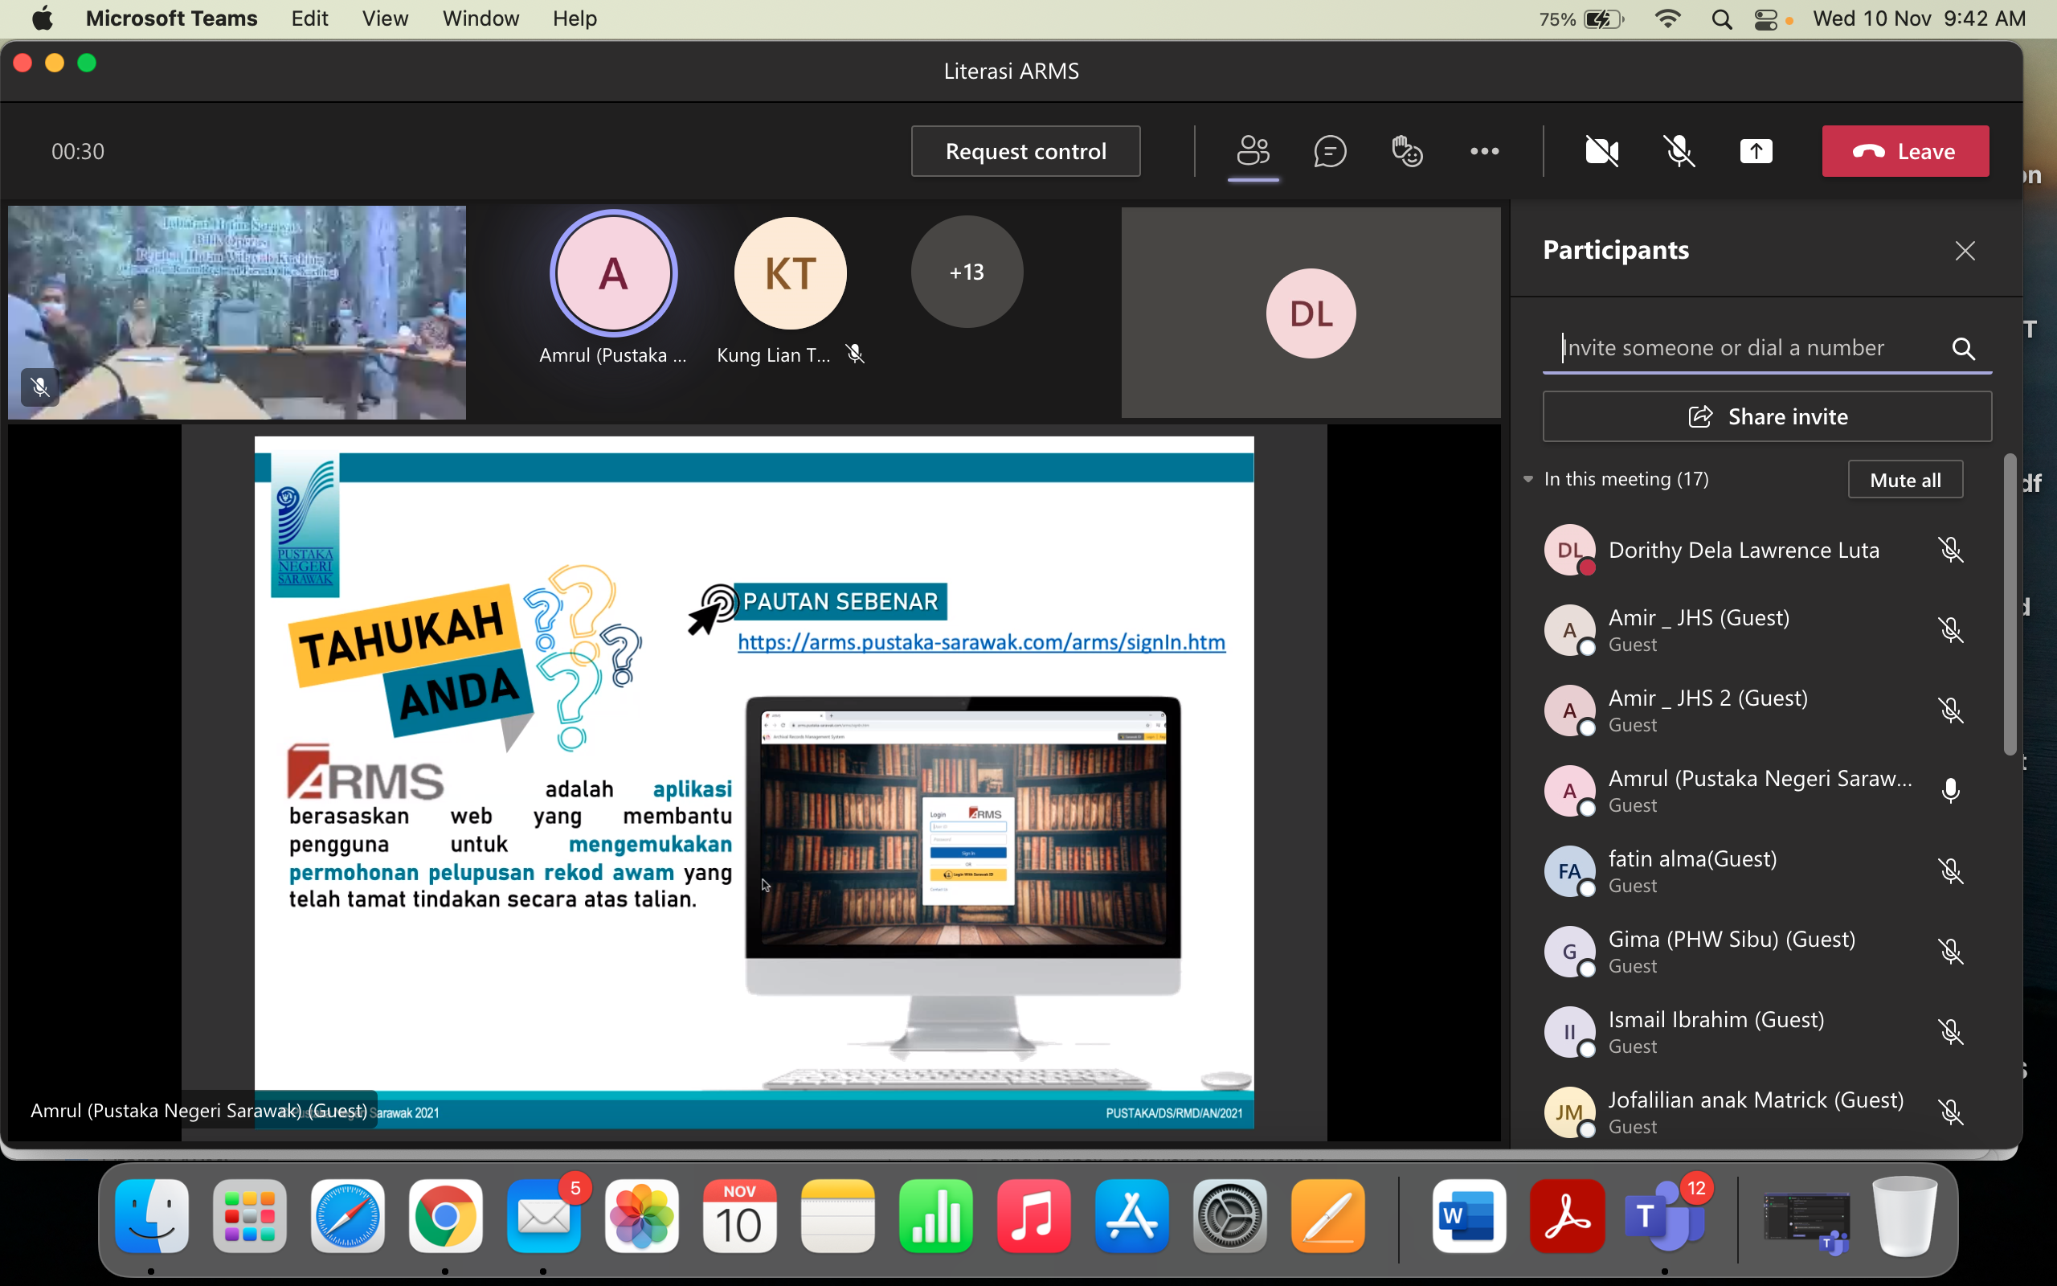Toggle mic for Dorithy Dela Lawrence Luta
The width and height of the screenshot is (2057, 1286).
[x=1951, y=551]
